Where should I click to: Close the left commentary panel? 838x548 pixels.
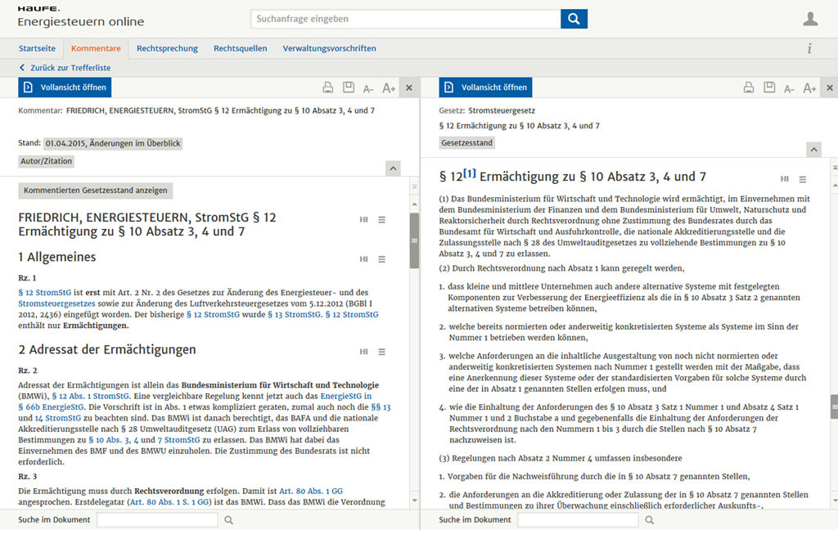(409, 88)
